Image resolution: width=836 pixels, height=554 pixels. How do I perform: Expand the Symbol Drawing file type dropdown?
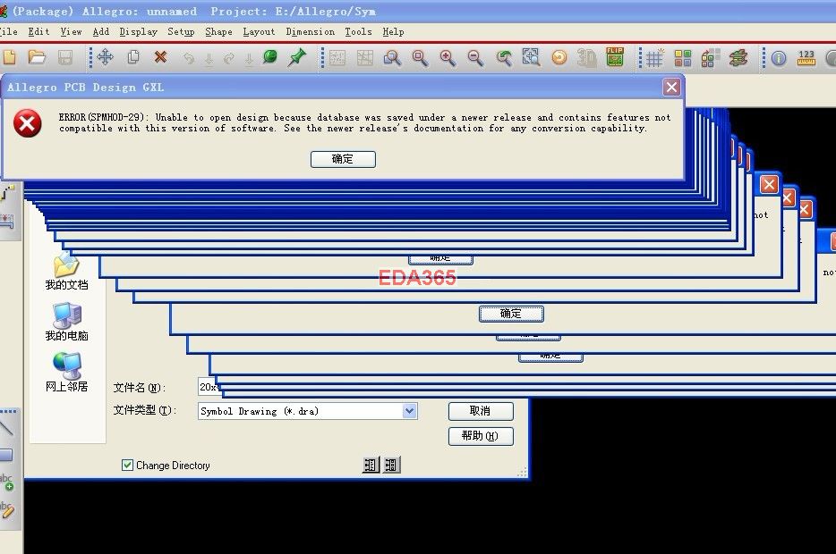[x=409, y=411]
